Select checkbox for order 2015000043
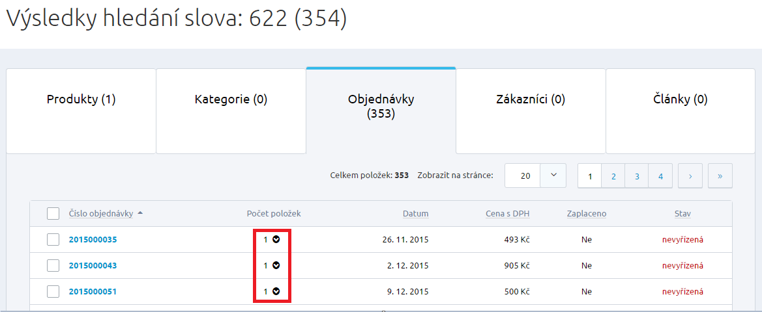Screen dimensions: 762x312 click(x=53, y=265)
